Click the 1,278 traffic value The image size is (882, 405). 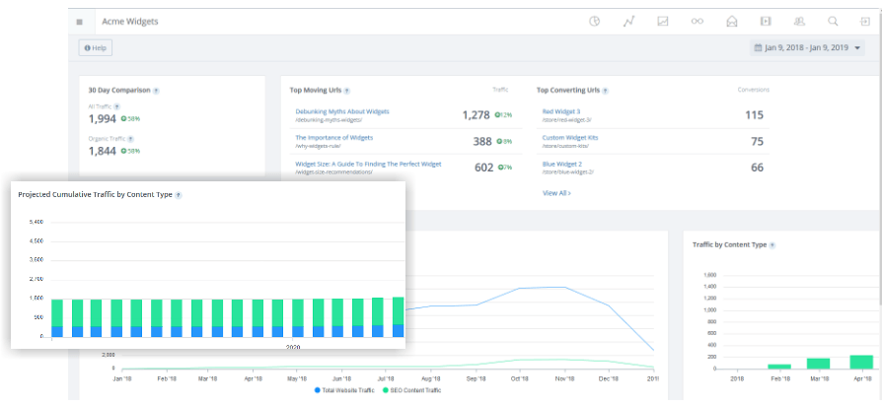[476, 115]
